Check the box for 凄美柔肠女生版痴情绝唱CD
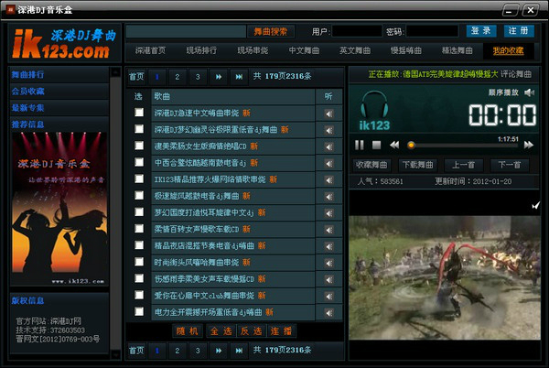The height and width of the screenshot is (368, 549). pyautogui.click(x=139, y=146)
